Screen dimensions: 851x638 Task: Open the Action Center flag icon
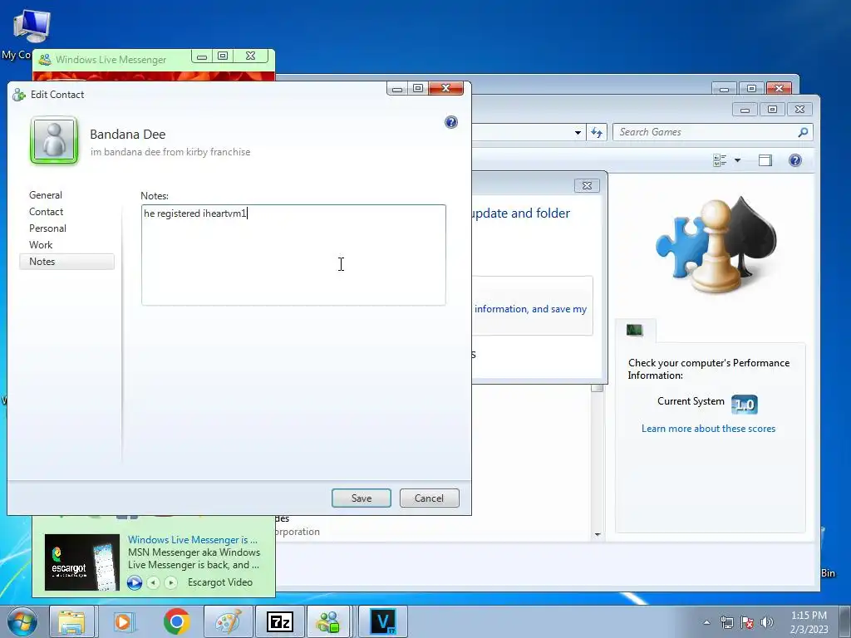tap(747, 622)
